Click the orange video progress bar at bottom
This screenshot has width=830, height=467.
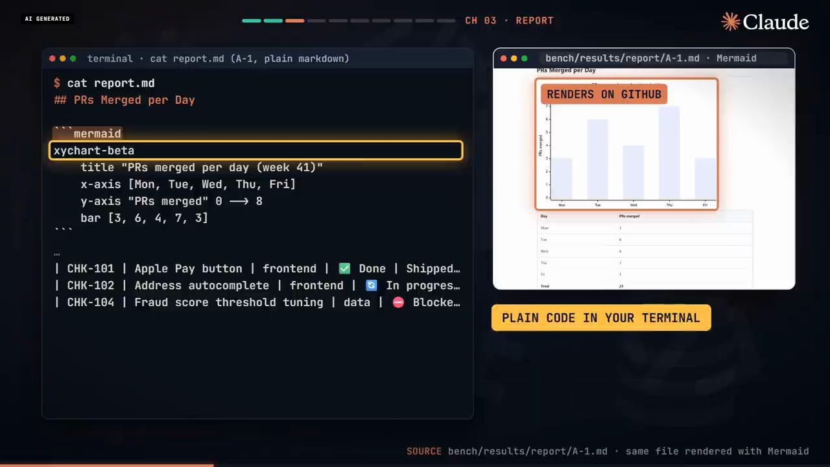[x=106, y=465]
